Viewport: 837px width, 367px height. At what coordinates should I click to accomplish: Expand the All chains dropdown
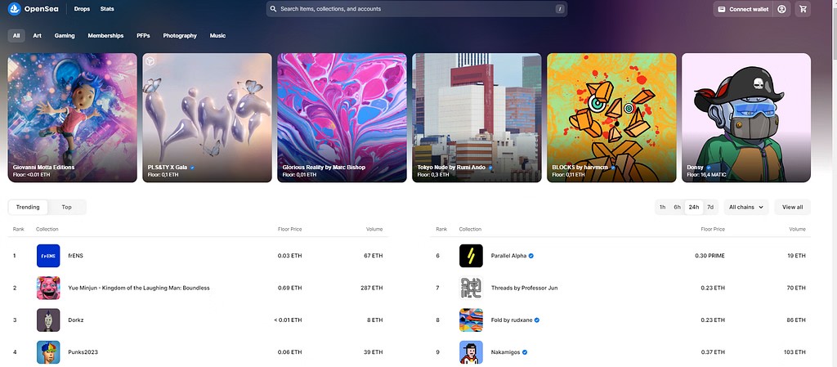746,207
